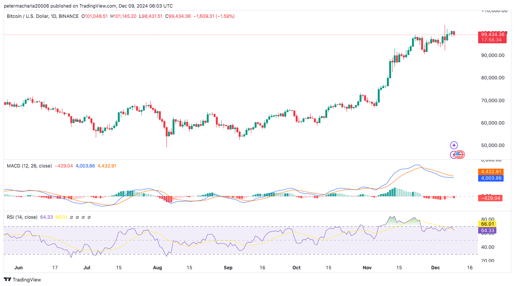Click the purple lightning bolt event icon
The width and height of the screenshot is (515, 286).
click(x=453, y=155)
